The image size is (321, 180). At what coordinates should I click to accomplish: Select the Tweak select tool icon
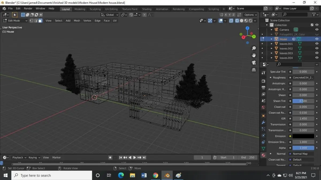tap(15, 15)
